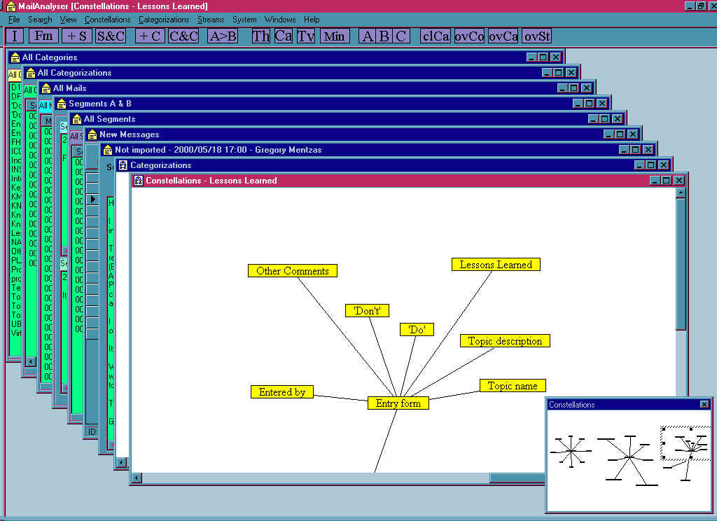The width and height of the screenshot is (717, 521).
Task: Click the 'Lessons Learned' node label
Action: click(x=496, y=265)
